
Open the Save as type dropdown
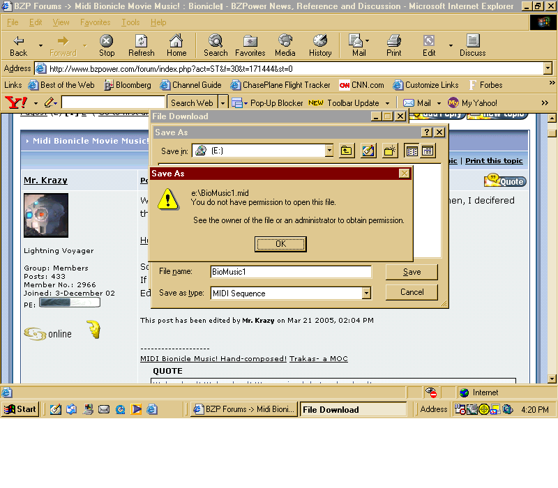coord(366,293)
